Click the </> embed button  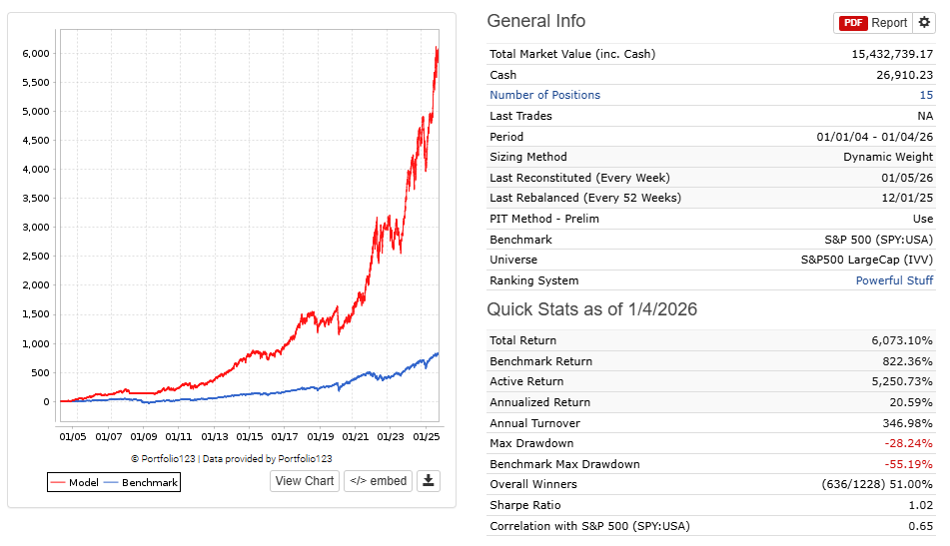[x=378, y=481]
